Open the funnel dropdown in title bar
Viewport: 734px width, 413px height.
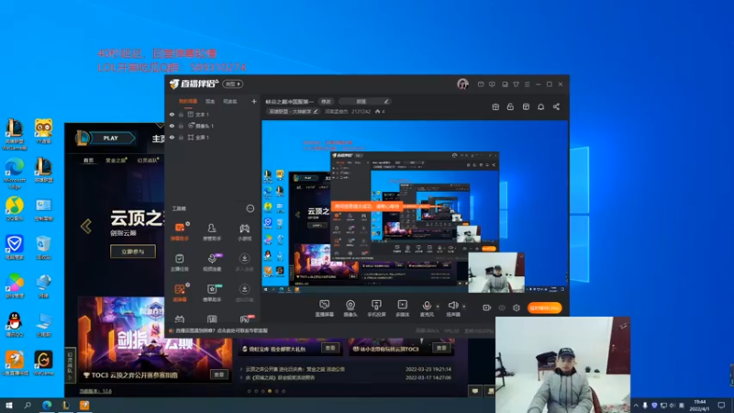[516, 84]
